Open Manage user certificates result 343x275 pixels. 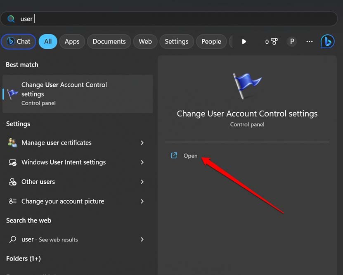(x=78, y=142)
